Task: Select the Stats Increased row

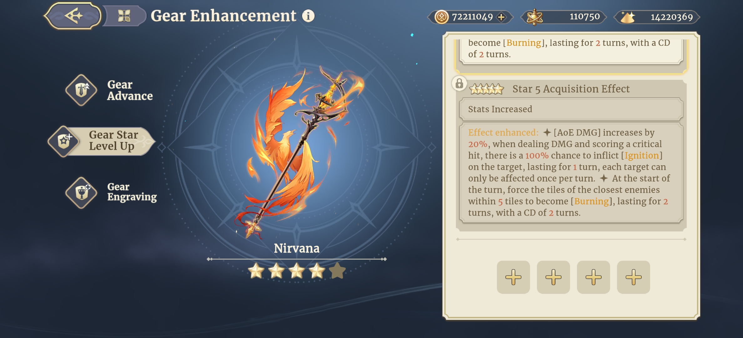Action: [x=571, y=109]
